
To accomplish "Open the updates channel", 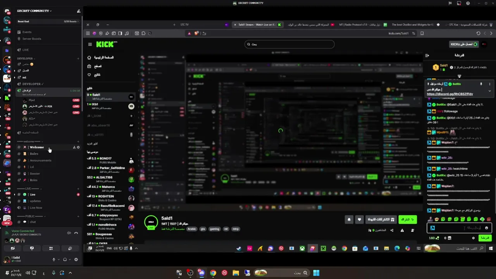I will 48,201.
